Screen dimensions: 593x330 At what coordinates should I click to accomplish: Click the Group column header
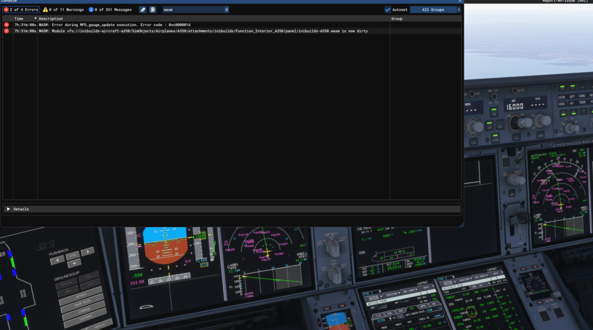click(x=397, y=19)
